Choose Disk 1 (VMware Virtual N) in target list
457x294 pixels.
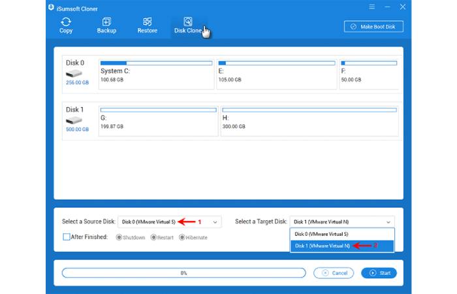pyautogui.click(x=342, y=246)
